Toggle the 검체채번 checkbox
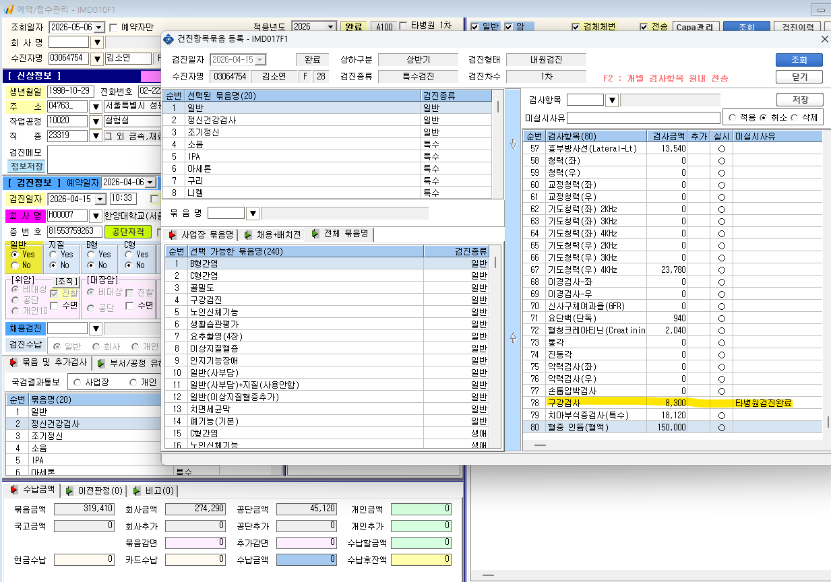 click(x=576, y=27)
